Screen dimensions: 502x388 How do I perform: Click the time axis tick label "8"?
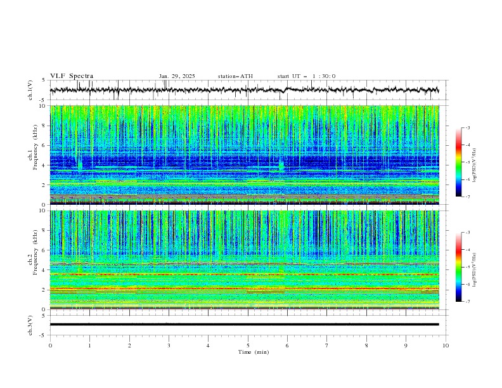(366, 346)
